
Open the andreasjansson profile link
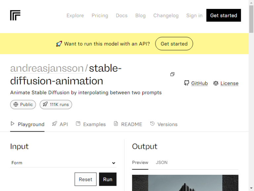point(47,68)
